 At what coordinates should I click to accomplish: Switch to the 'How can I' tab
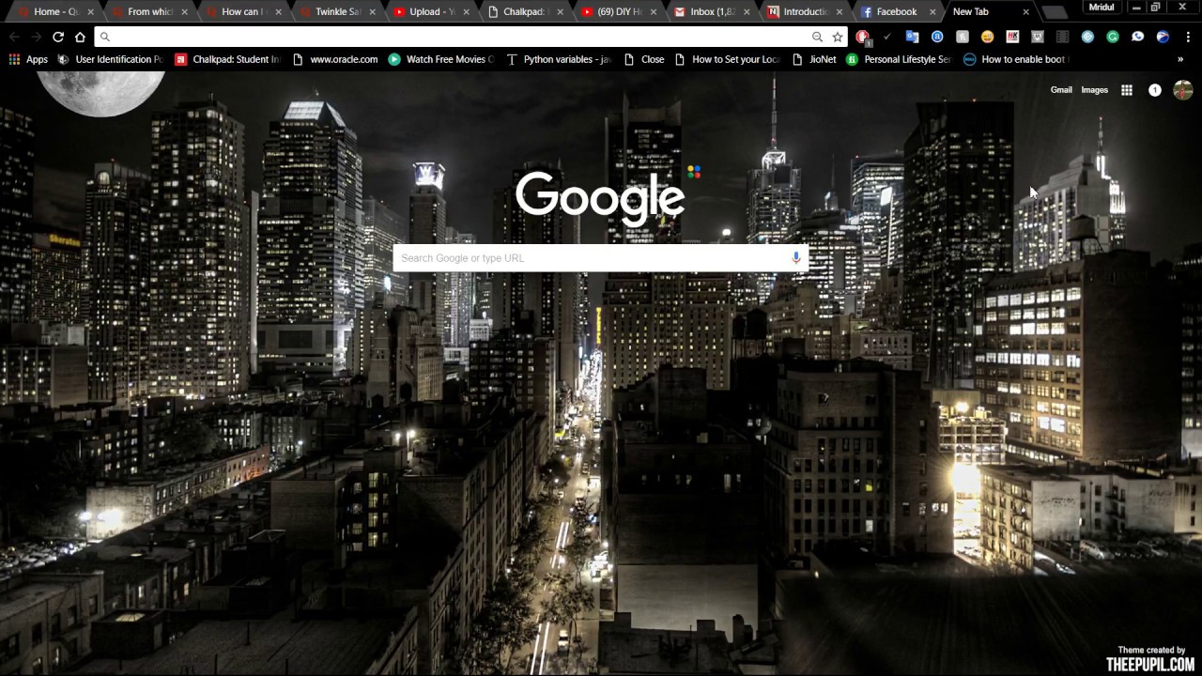pos(242,12)
